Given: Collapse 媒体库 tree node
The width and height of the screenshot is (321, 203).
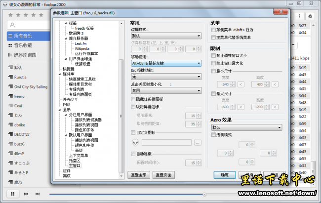Looking at the screenshot, I should 60,74.
